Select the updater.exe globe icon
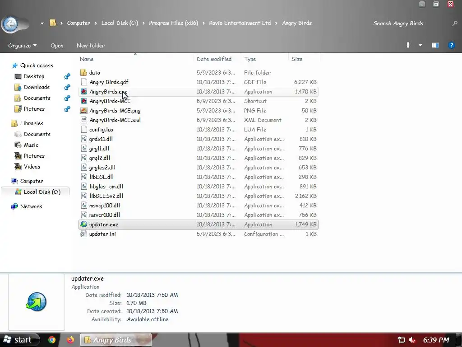The width and height of the screenshot is (462, 347). [x=84, y=224]
